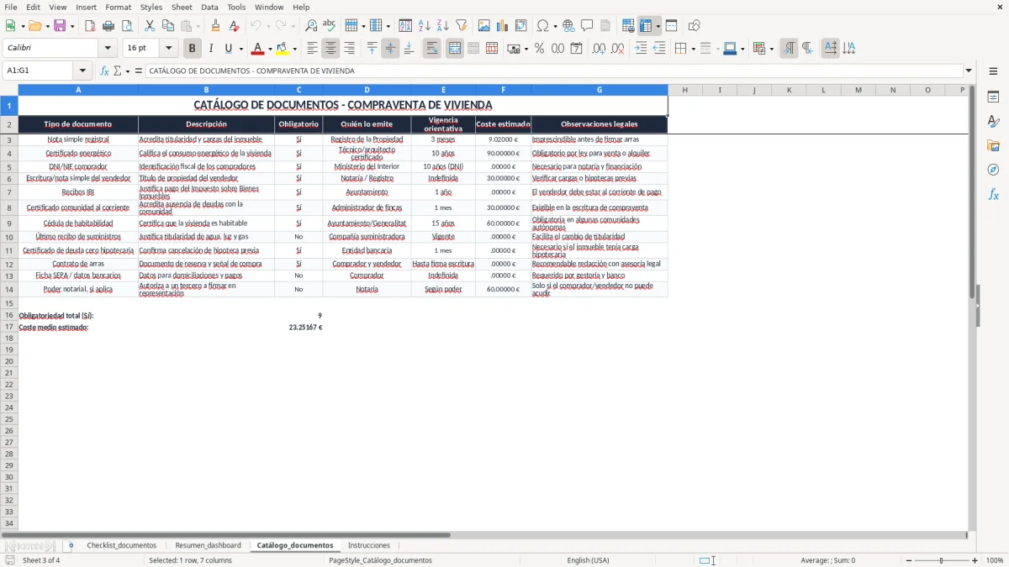1009x567 pixels.
Task: Open sidebar Functions panel
Action: [x=993, y=195]
